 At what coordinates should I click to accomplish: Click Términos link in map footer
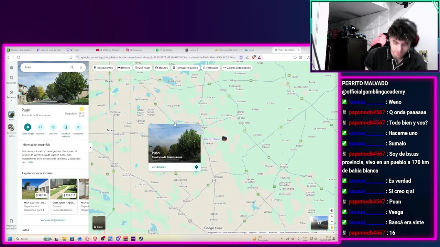263,232
